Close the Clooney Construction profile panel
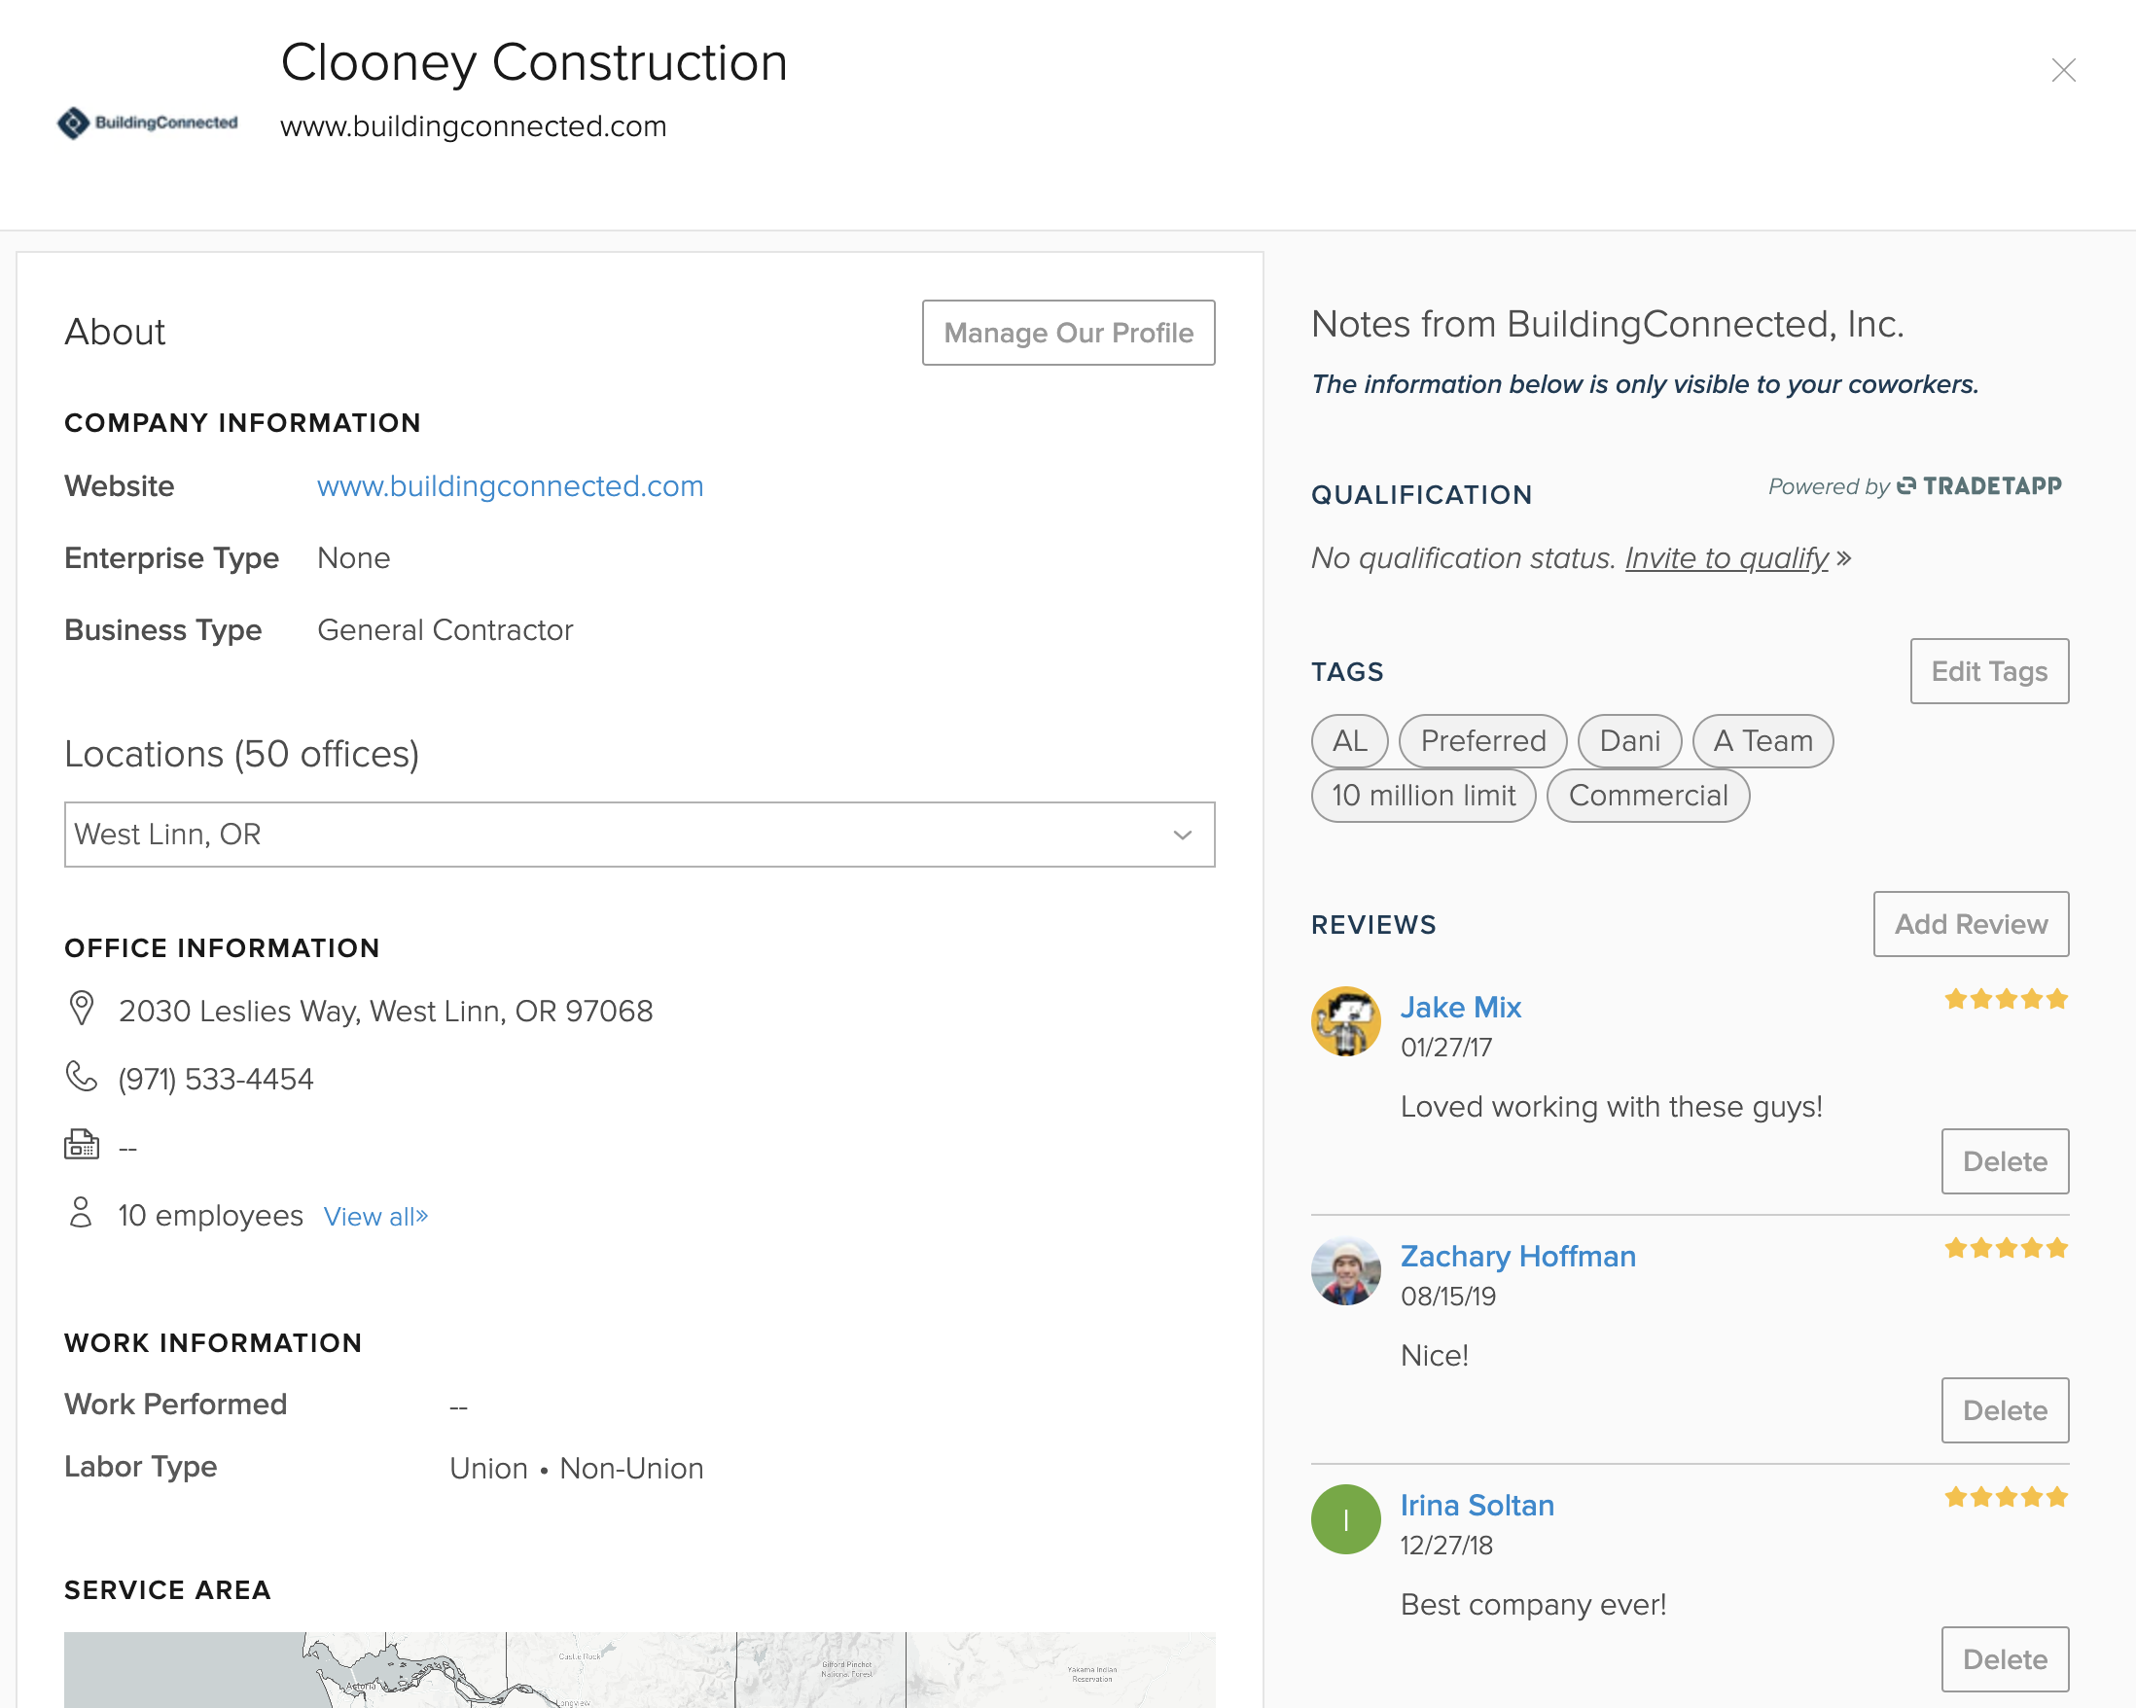 coord(2063,70)
